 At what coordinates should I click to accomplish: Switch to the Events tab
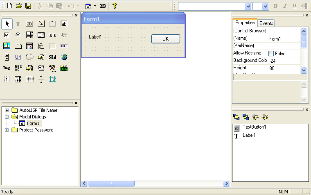(x=266, y=23)
